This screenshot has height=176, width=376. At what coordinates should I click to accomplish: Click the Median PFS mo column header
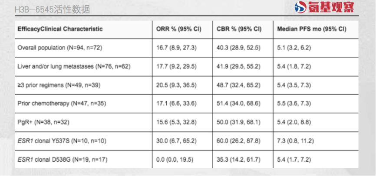(x=311, y=29)
